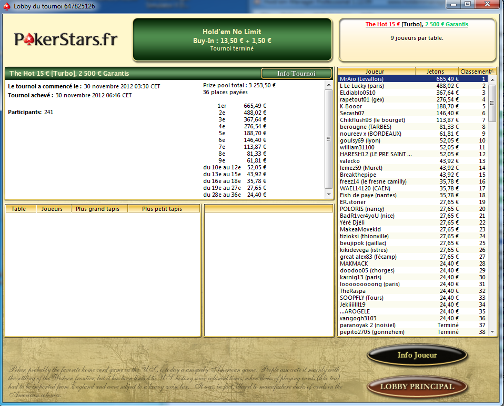Screen dimensions: 504x406
Task: Sort by Plus grand tapis column
Action: pos(99,209)
